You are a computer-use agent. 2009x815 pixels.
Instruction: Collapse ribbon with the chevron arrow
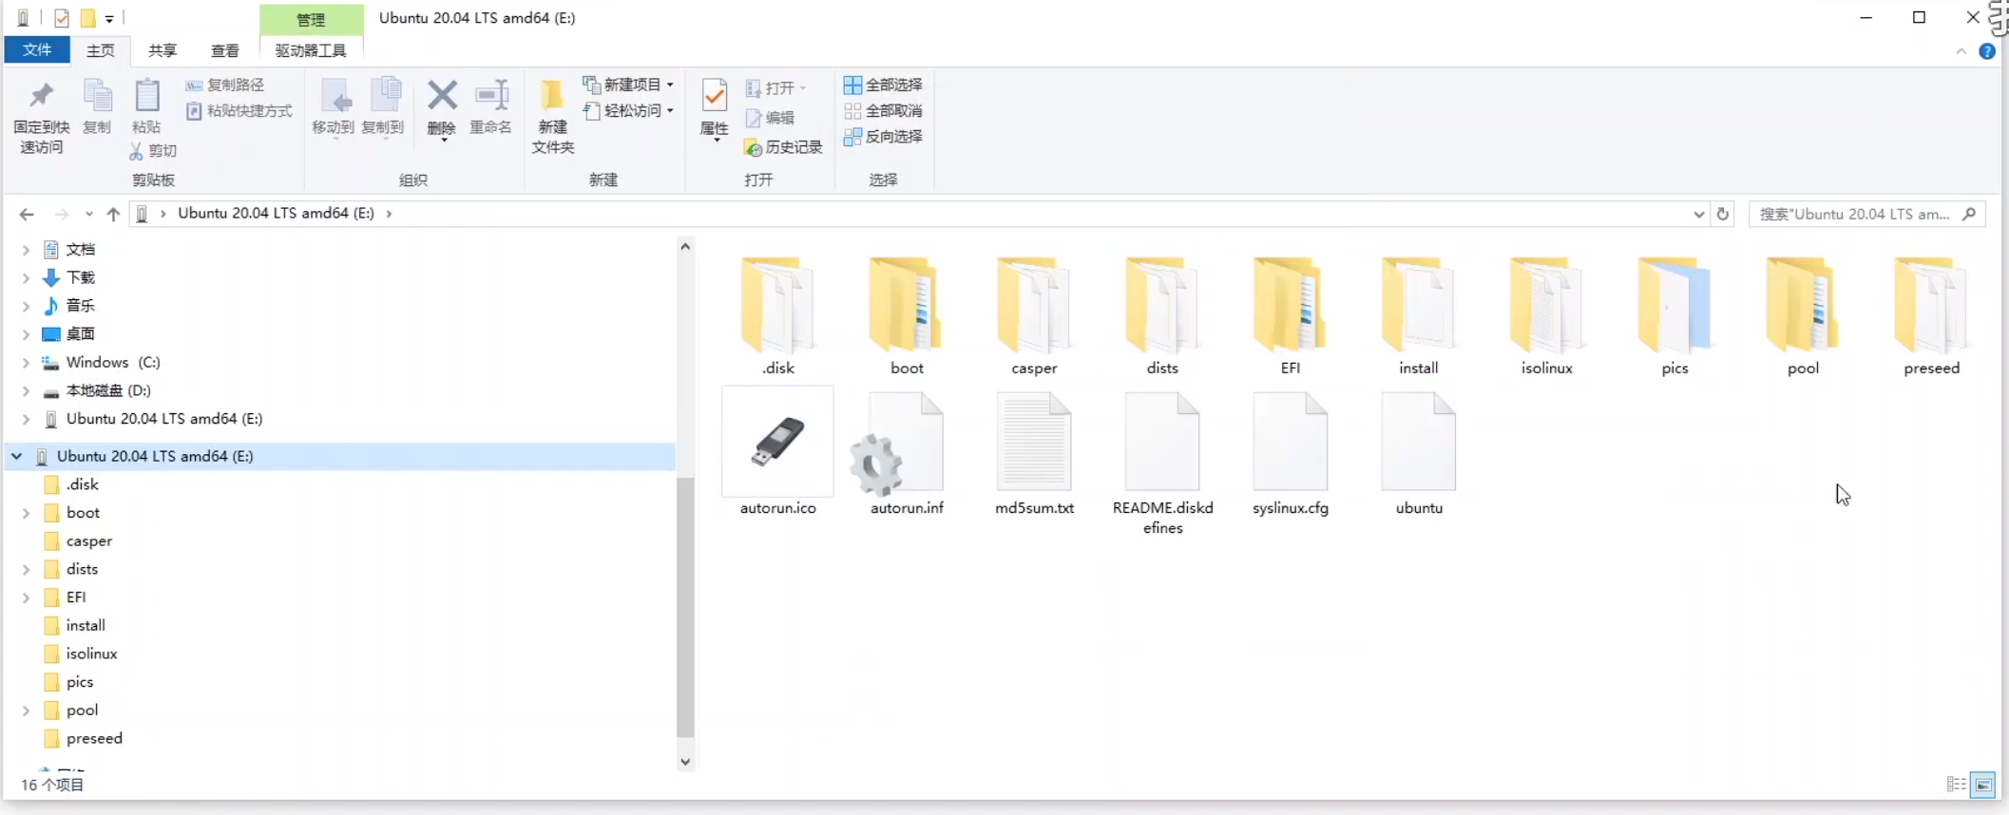[x=1961, y=51]
